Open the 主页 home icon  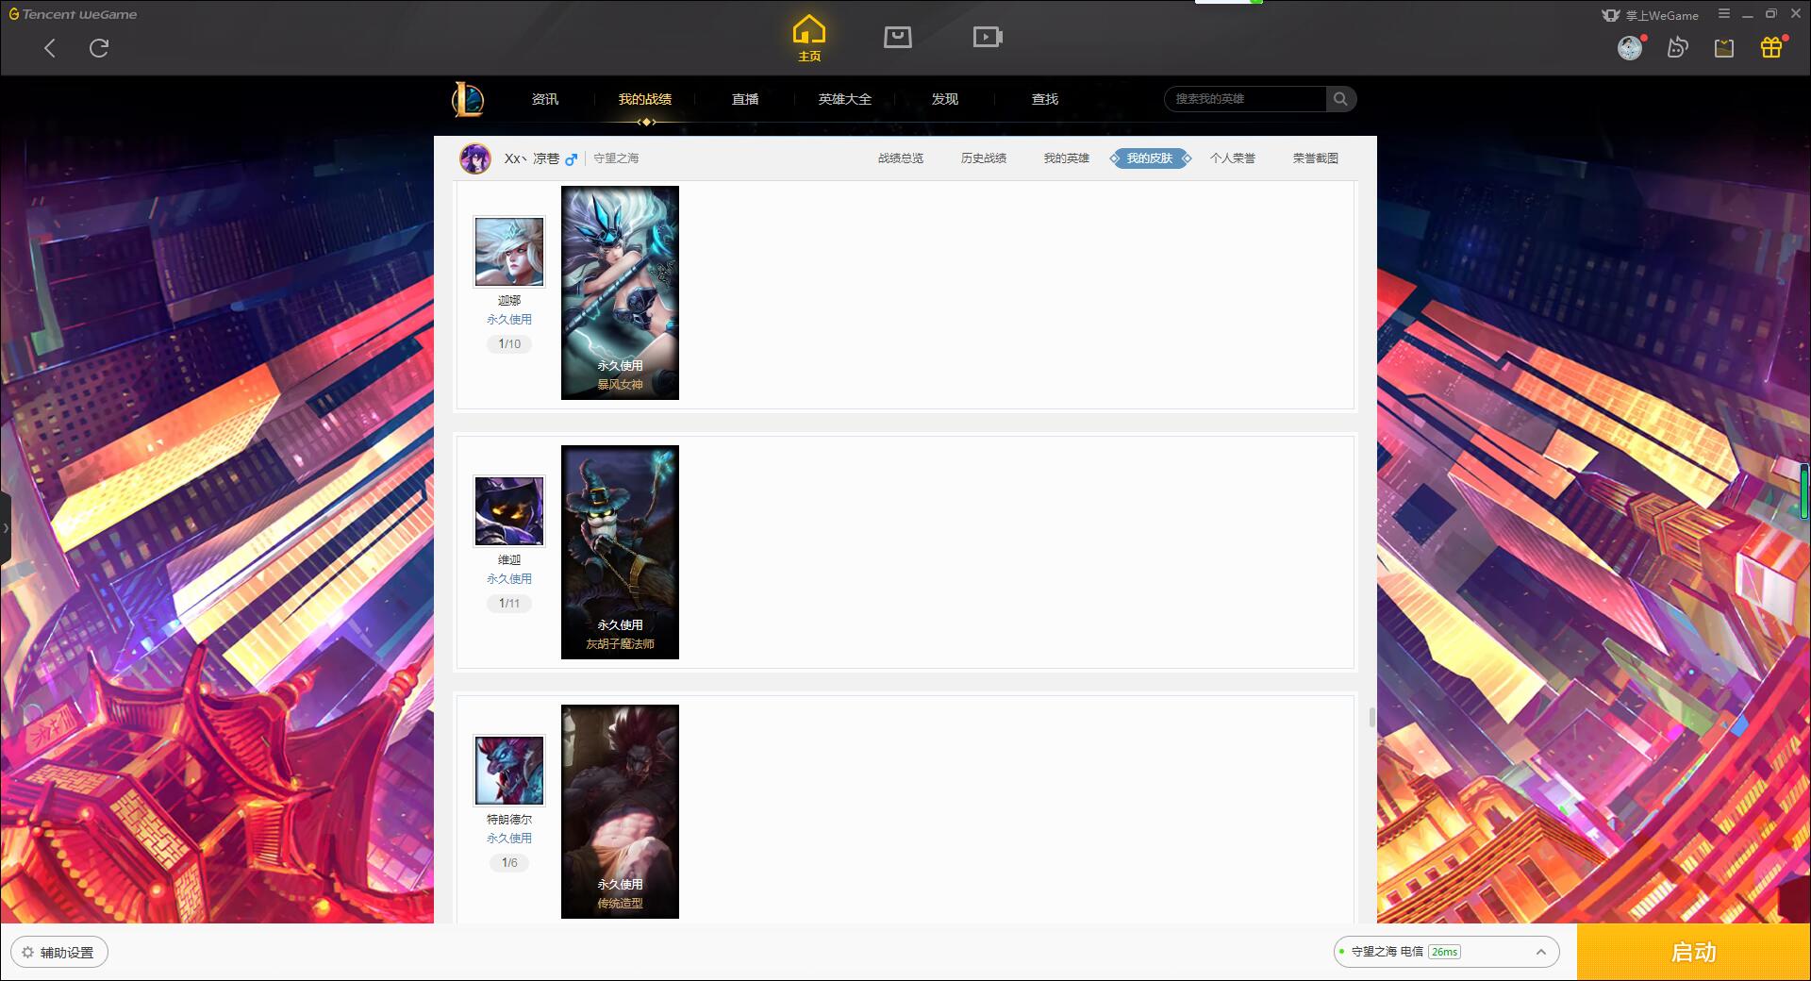tap(809, 39)
